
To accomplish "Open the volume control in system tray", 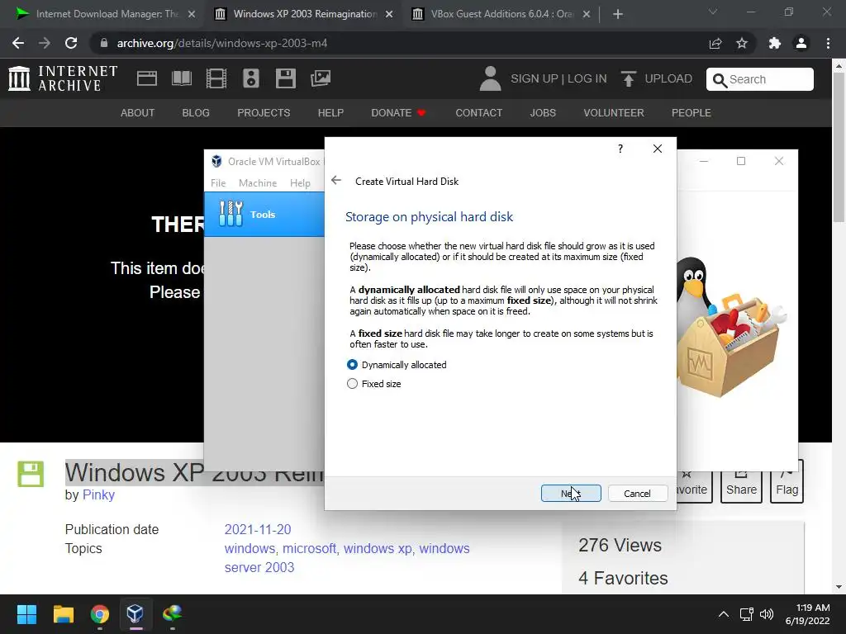I will click(x=766, y=614).
